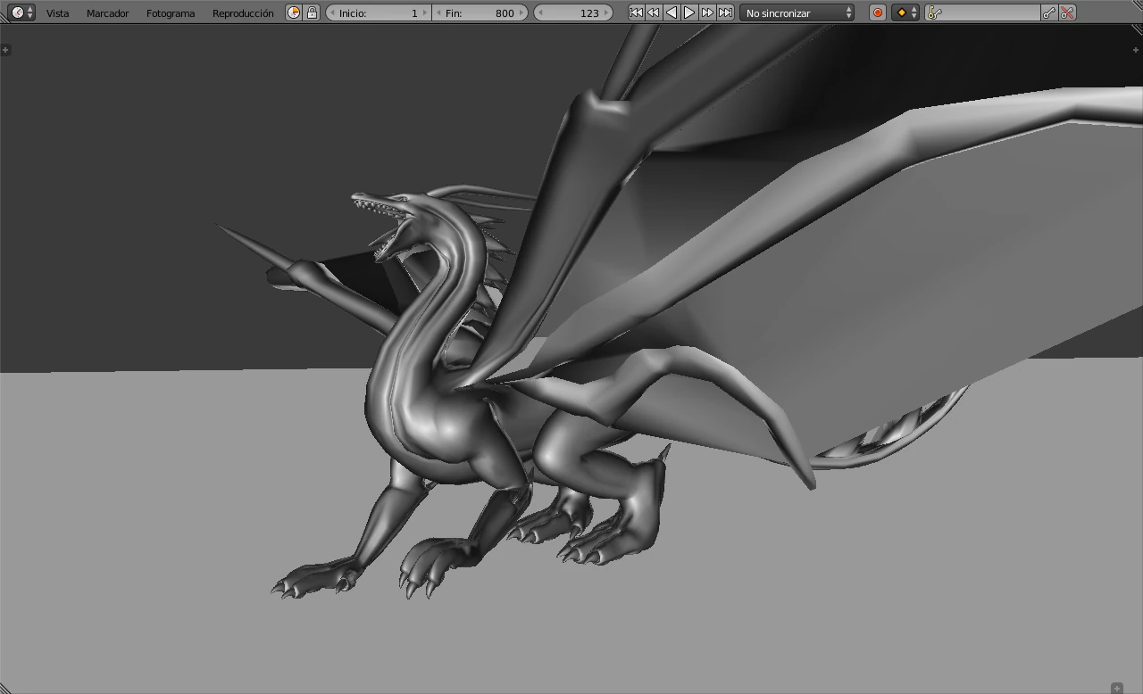Play the animation forward
The image size is (1143, 694).
coord(689,12)
